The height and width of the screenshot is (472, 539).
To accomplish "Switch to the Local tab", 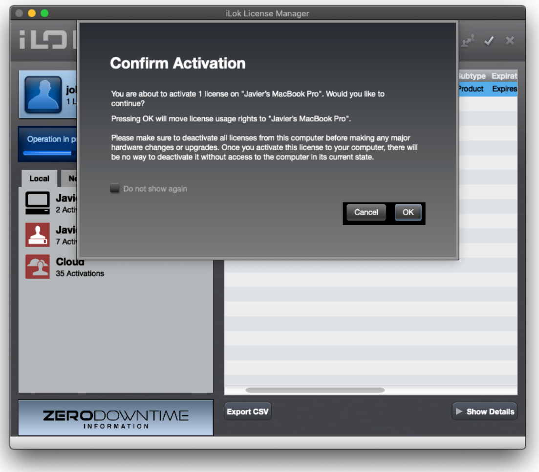I will 39,179.
